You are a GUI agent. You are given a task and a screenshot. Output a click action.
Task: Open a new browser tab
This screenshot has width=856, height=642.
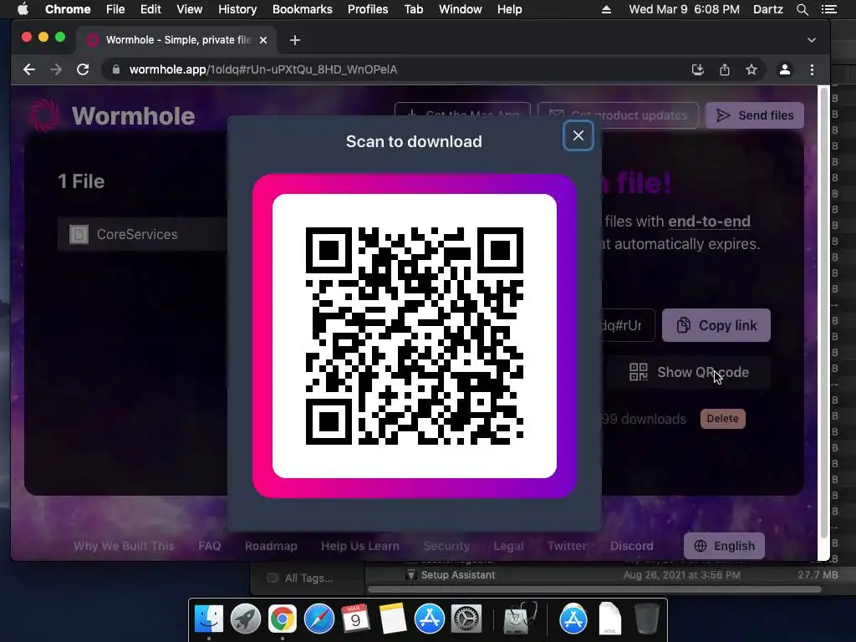(295, 40)
